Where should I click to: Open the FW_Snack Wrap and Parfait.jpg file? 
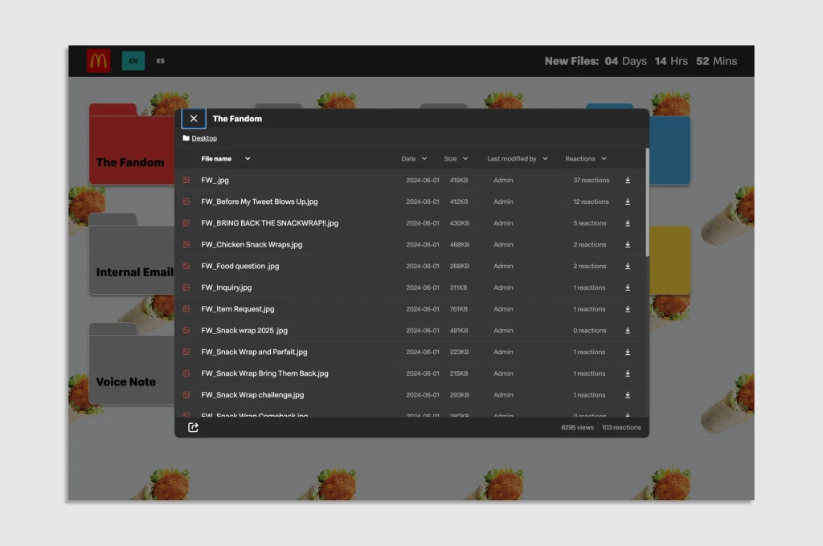(x=254, y=352)
